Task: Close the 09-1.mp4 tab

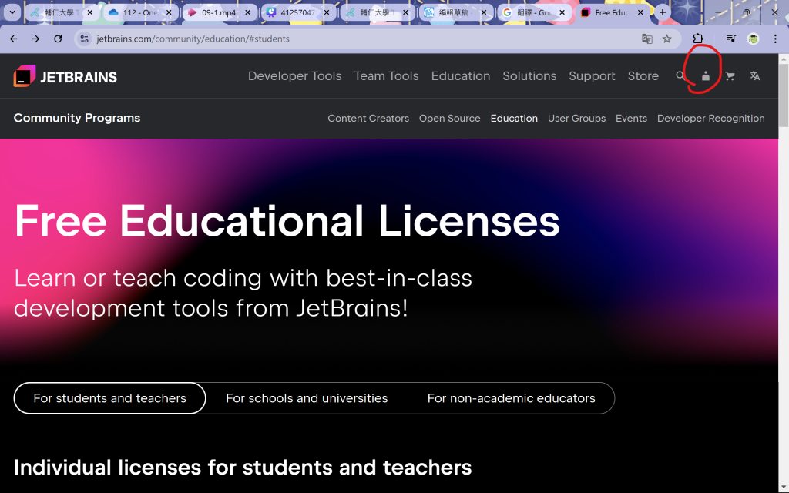Action: (x=247, y=12)
